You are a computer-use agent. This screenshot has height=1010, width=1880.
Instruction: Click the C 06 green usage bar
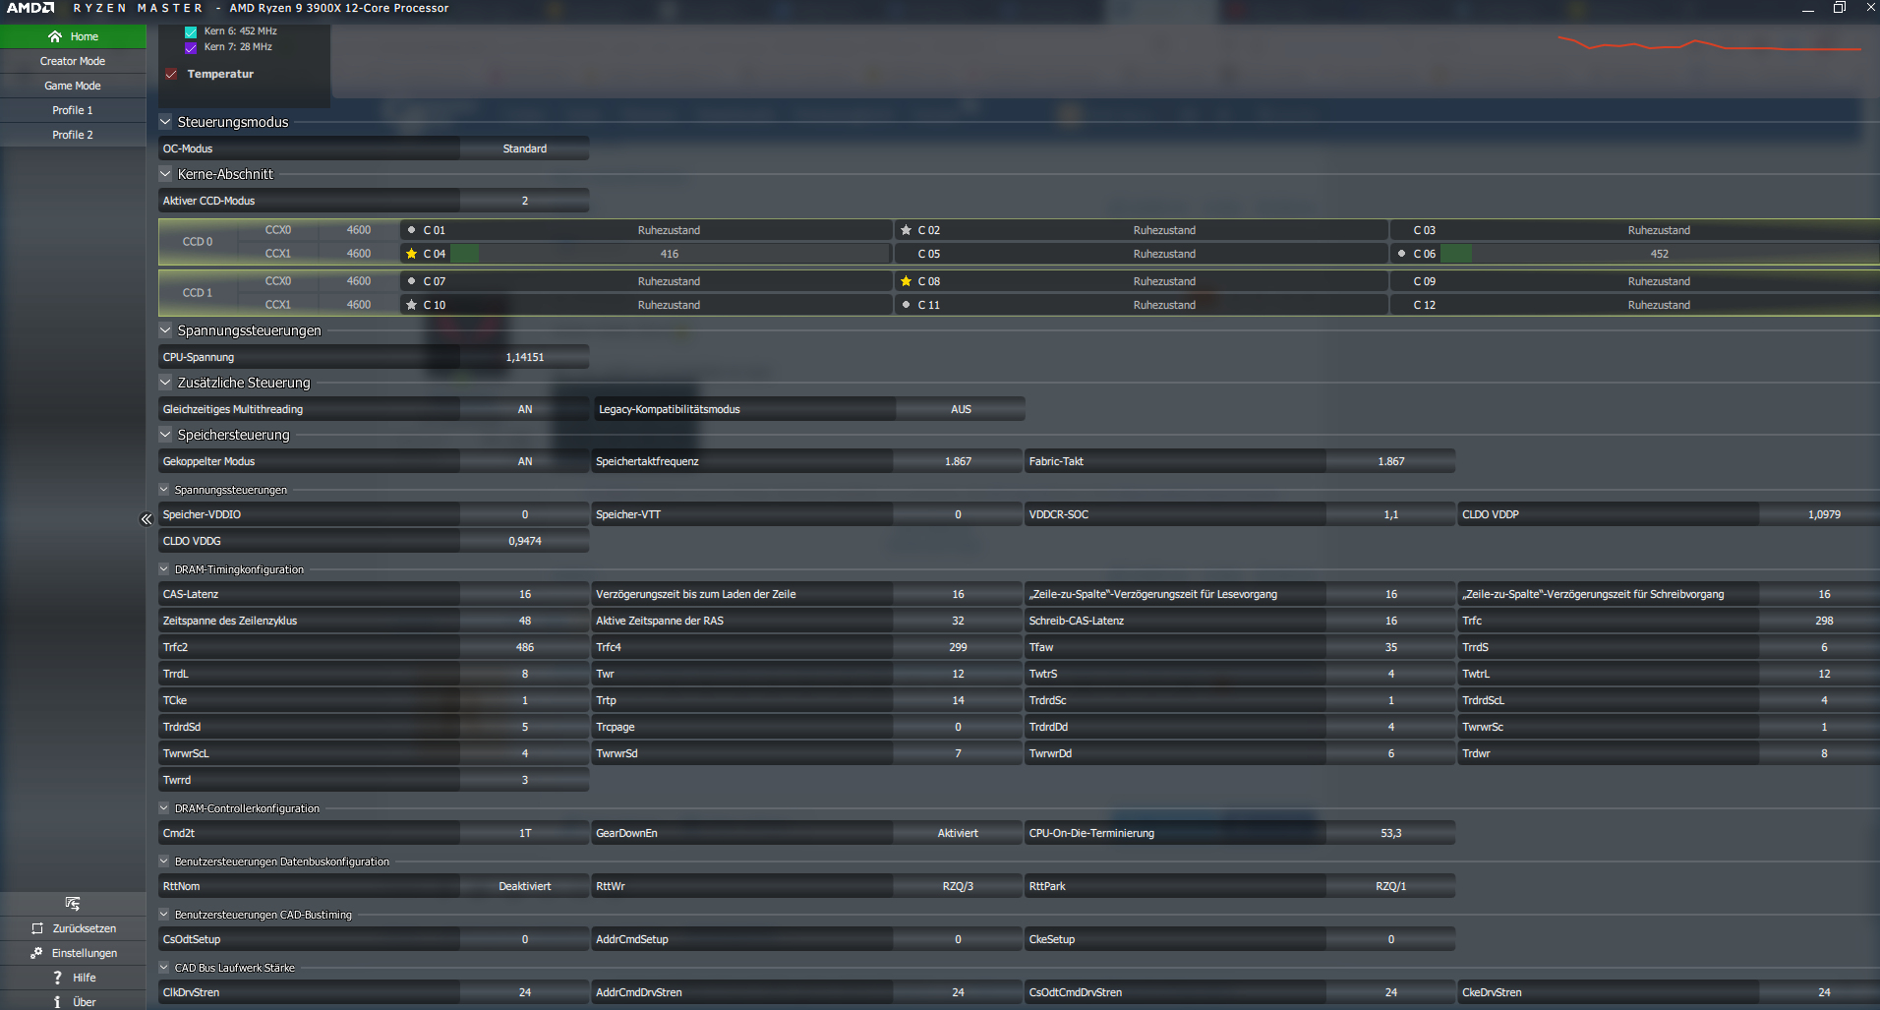click(1456, 254)
